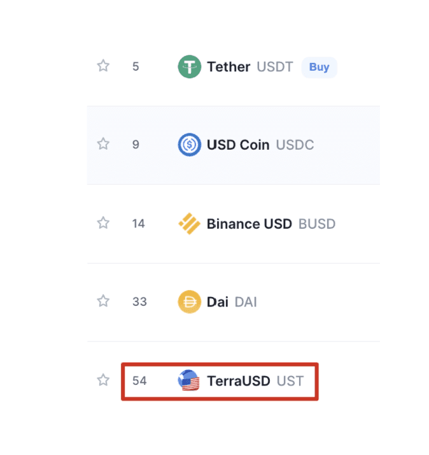Screen dimensions: 429x455
Task: Open the Dai name link
Action: (x=217, y=302)
